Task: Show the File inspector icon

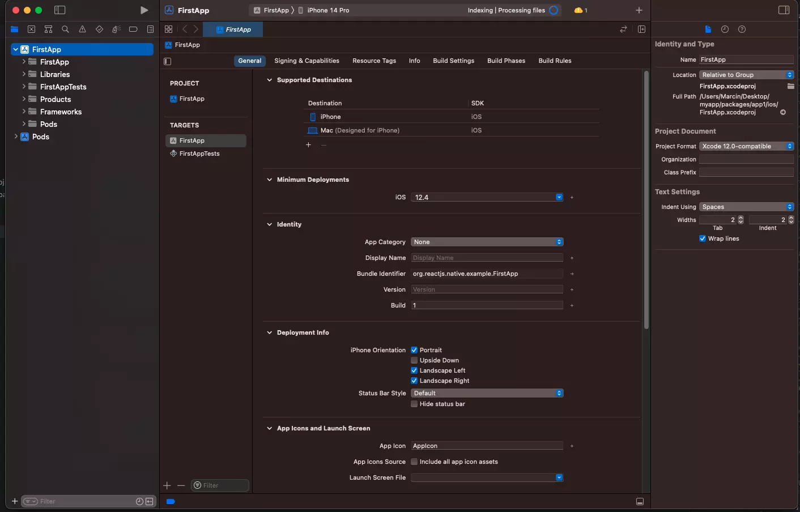Action: [708, 29]
